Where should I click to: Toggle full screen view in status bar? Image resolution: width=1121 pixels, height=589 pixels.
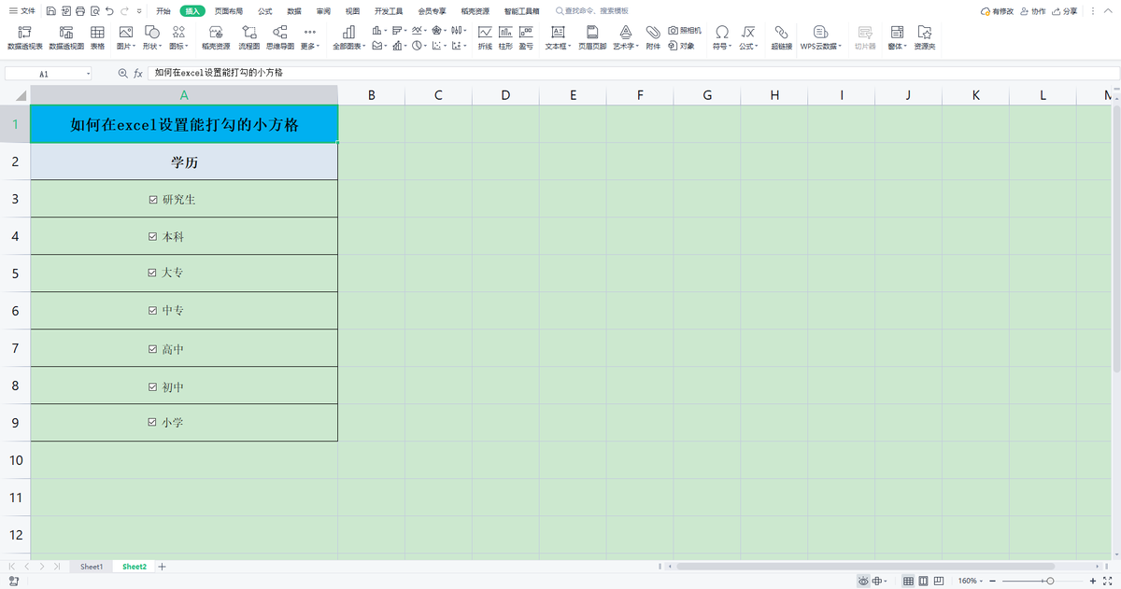point(1107,581)
